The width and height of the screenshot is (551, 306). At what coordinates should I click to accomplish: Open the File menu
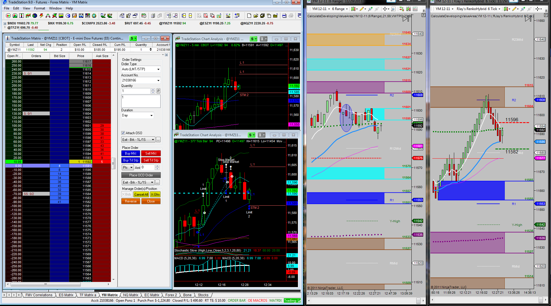7,8
